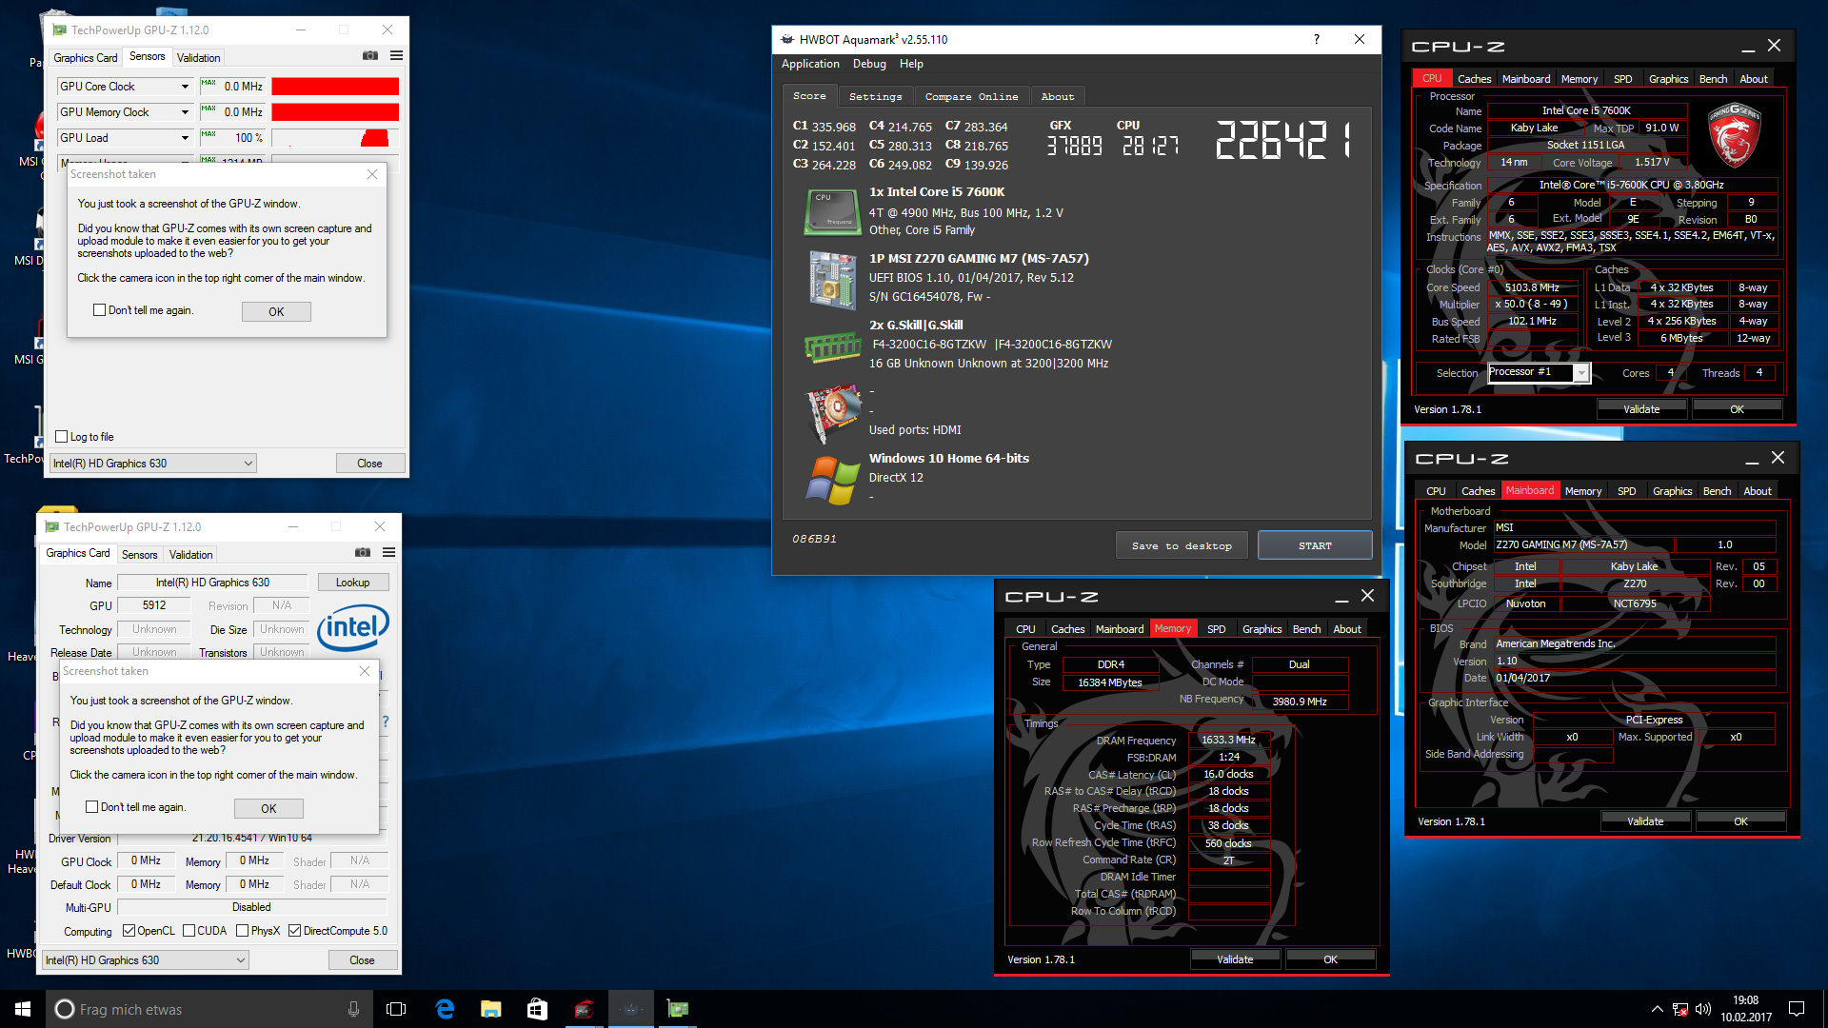The image size is (1828, 1028).
Task: Show hidden system tray icons
Action: click(x=1658, y=1009)
